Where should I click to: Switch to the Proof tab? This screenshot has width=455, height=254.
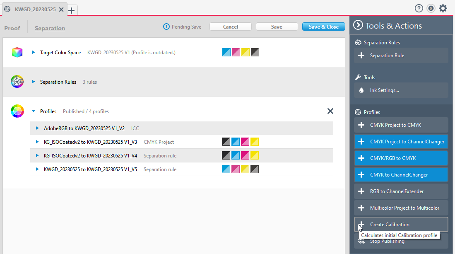pyautogui.click(x=12, y=28)
